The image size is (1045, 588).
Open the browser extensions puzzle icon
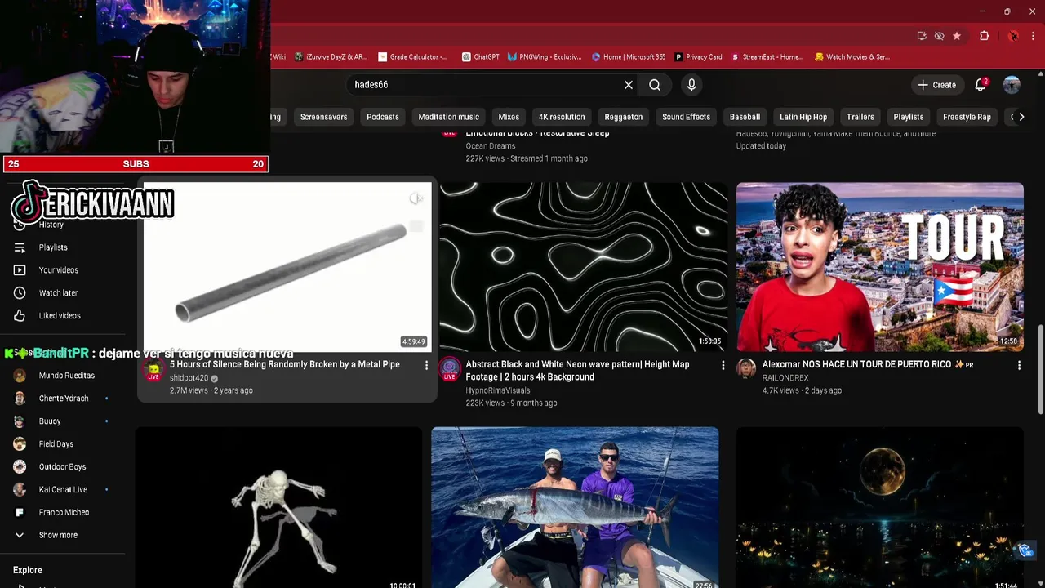tap(985, 36)
